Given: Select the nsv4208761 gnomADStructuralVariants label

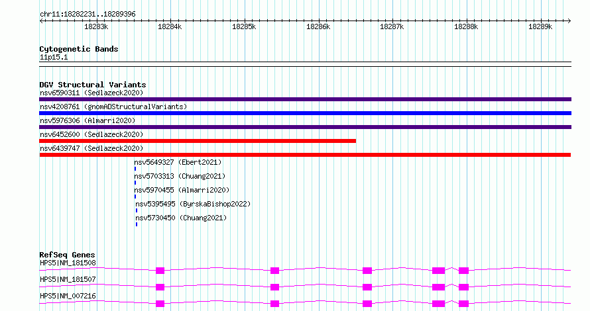Looking at the screenshot, I should click(x=113, y=107).
